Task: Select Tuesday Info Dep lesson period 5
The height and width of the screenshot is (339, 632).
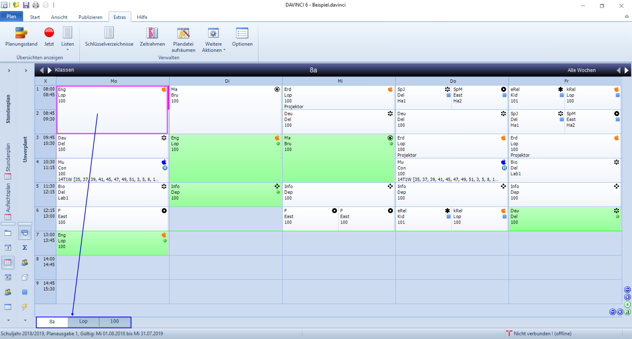Action: (225, 195)
